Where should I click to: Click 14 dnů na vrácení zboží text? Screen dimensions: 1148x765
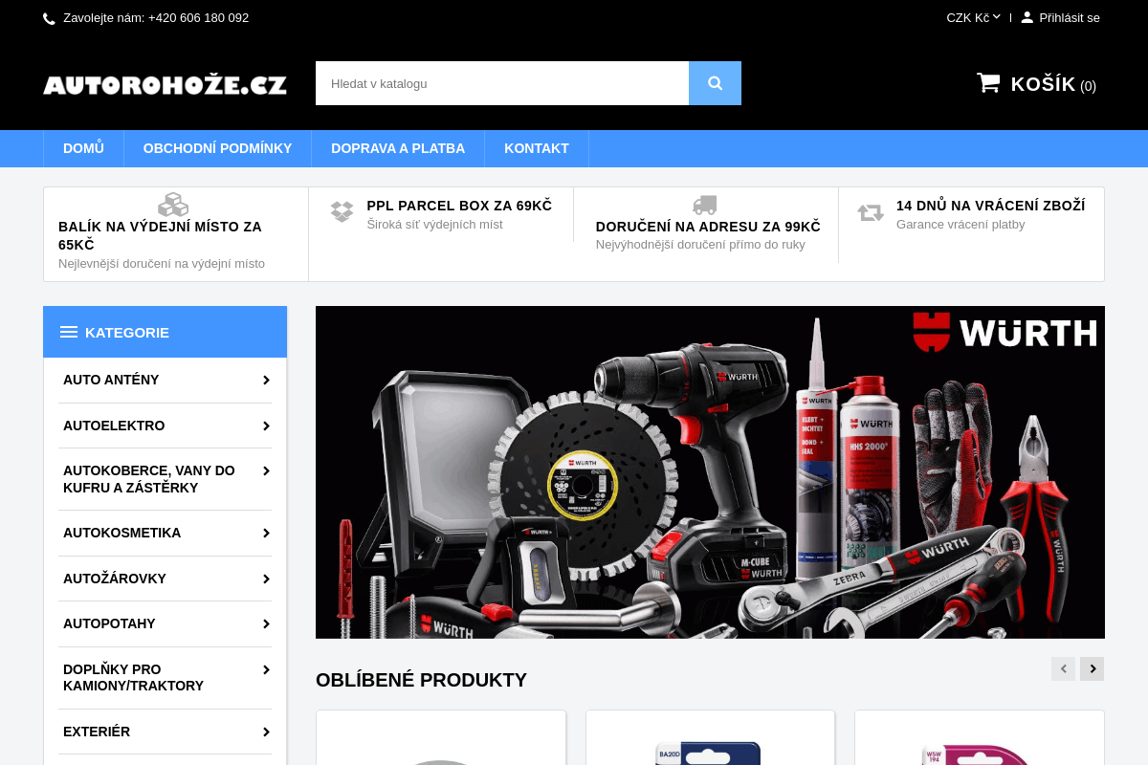pos(991,206)
